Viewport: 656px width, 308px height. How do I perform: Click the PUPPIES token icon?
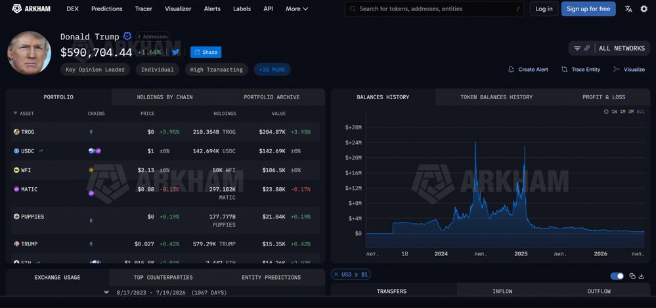(x=16, y=217)
